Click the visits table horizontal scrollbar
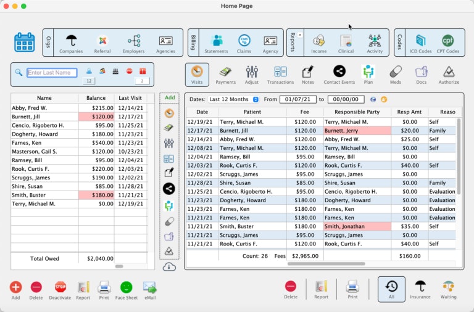 326,264
